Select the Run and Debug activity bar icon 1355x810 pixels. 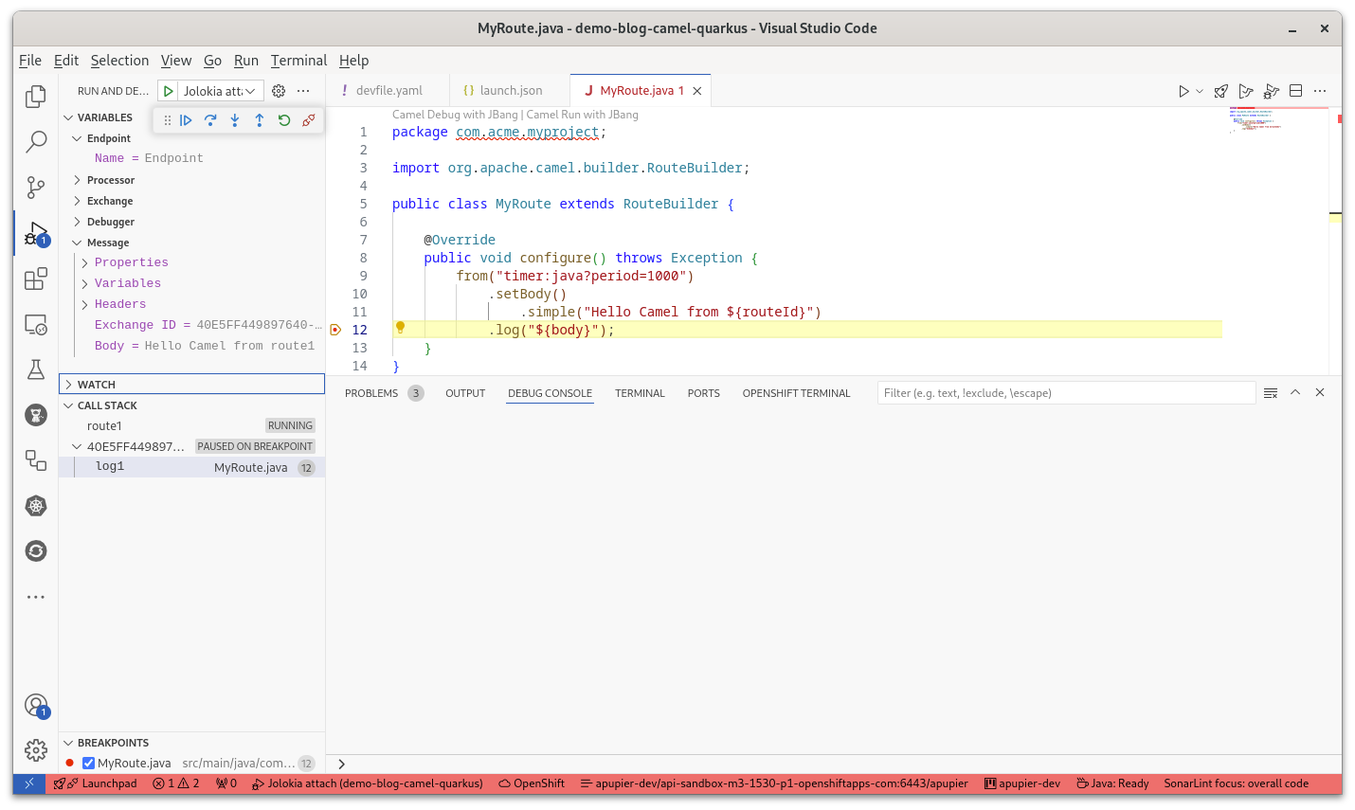(x=35, y=233)
